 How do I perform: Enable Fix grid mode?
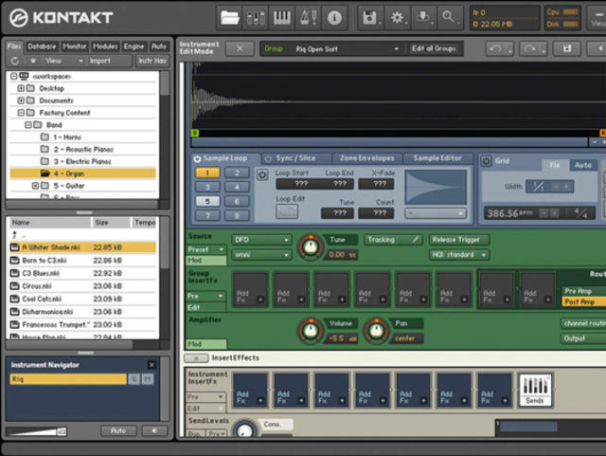pyautogui.click(x=555, y=165)
